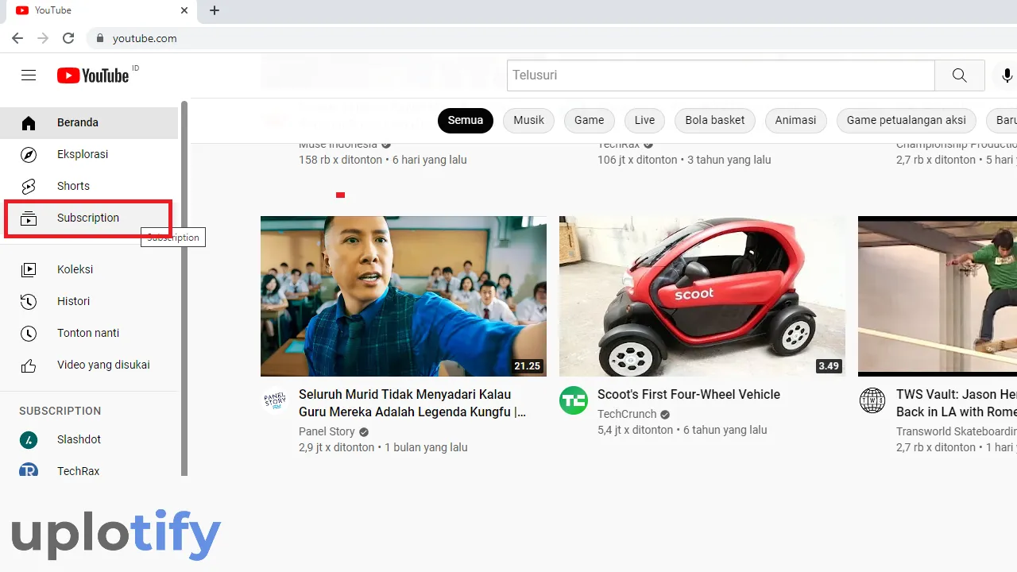This screenshot has width=1017, height=572.
Task: Select the Game petualangan aksi chip
Action: tap(907, 121)
